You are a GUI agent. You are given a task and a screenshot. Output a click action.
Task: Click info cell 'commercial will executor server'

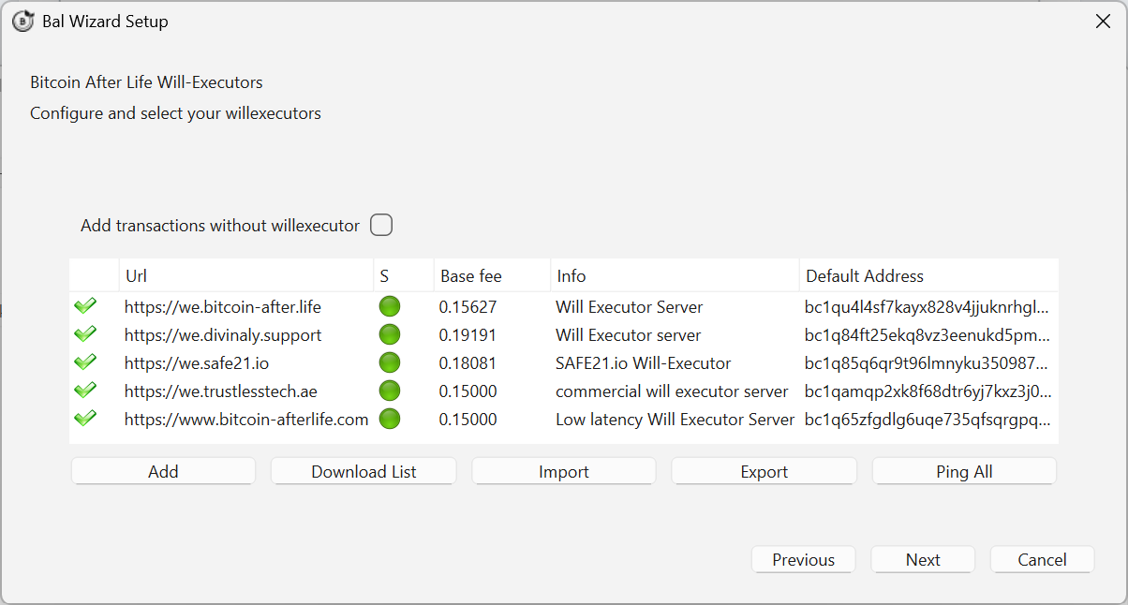click(675, 391)
